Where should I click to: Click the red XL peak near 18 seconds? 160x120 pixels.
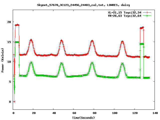31,40
